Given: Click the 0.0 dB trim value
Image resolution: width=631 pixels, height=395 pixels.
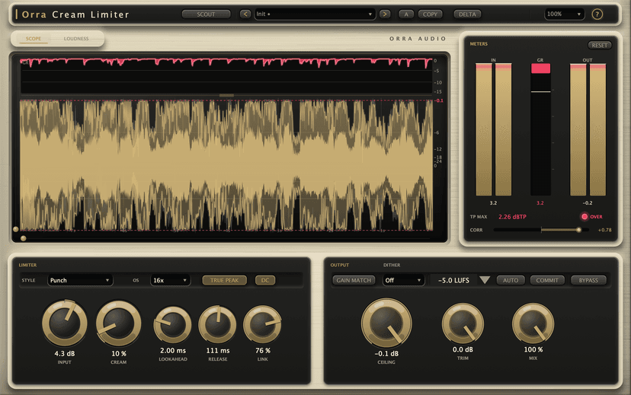Looking at the screenshot, I should tap(463, 349).
